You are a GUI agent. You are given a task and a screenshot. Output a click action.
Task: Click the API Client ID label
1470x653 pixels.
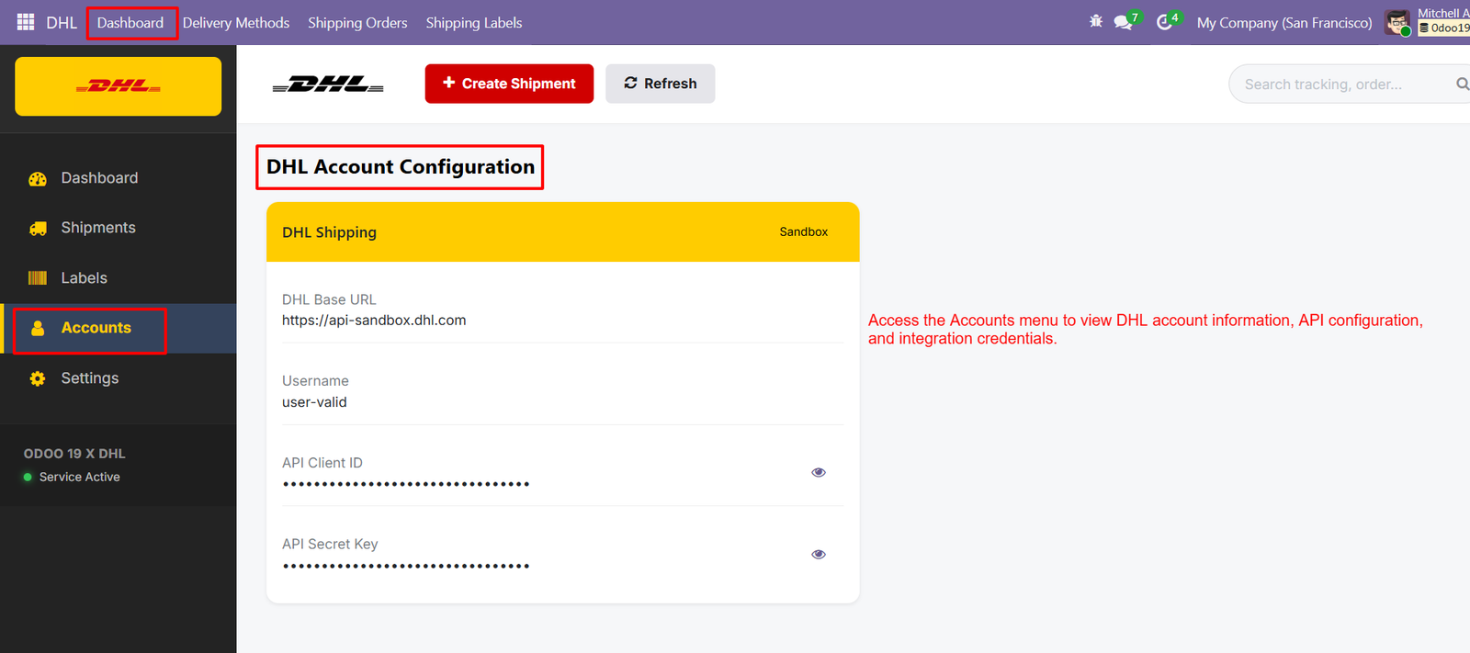click(322, 463)
